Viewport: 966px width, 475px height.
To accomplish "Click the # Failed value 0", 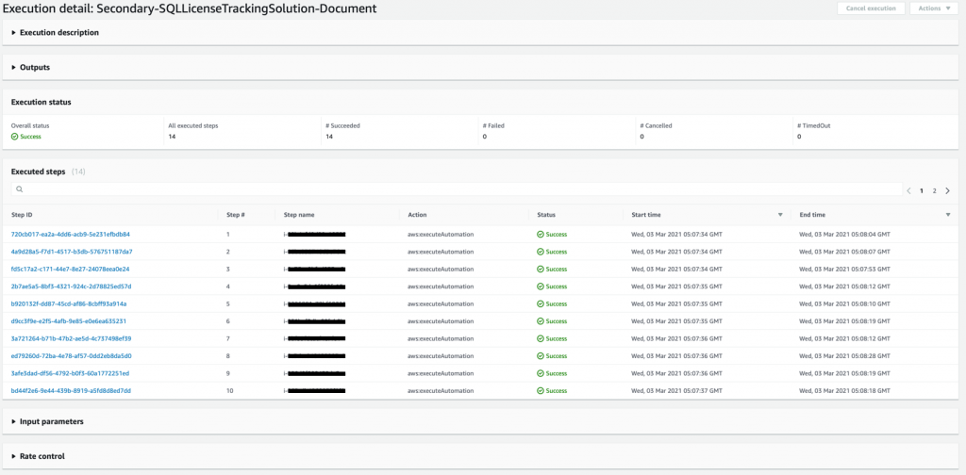I will (x=485, y=137).
